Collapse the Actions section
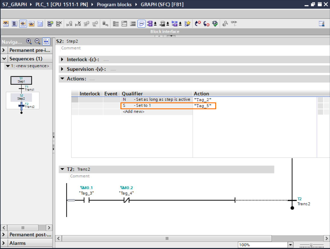Viewport: 330px width, 249px height. point(62,78)
